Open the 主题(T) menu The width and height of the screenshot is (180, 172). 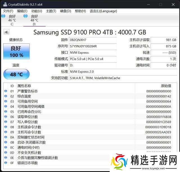pyautogui.click(x=51, y=11)
